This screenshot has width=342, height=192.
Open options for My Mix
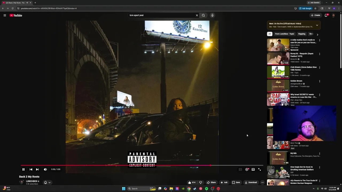point(320,154)
